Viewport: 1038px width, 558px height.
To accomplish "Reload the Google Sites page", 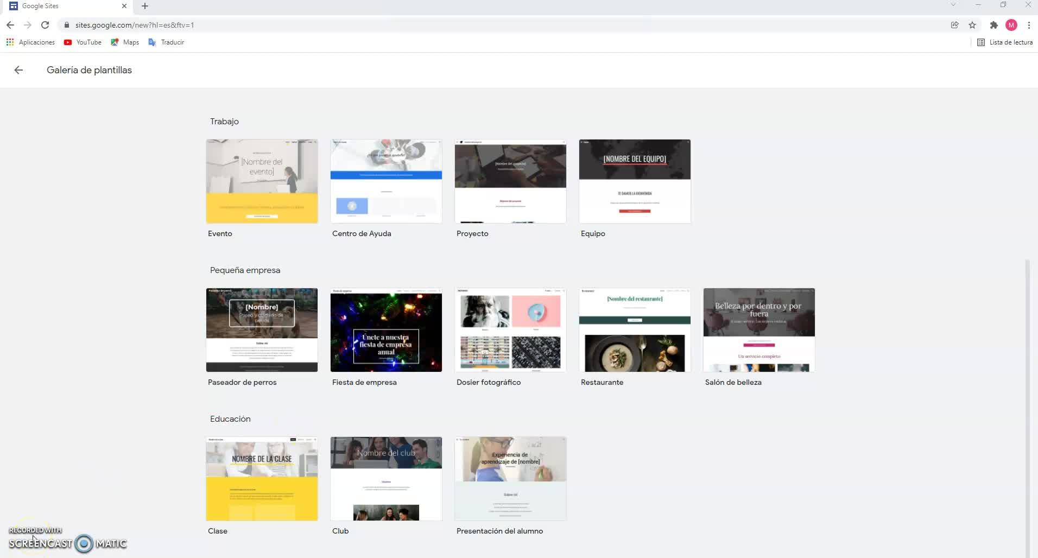I will tap(45, 25).
